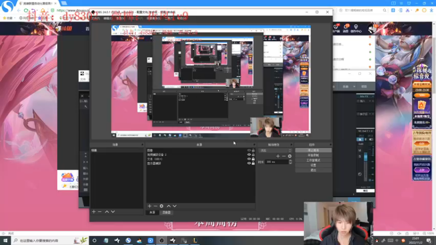436x245 pixels.
Task: Move the scene up in Scenes panel
Action: [107, 212]
